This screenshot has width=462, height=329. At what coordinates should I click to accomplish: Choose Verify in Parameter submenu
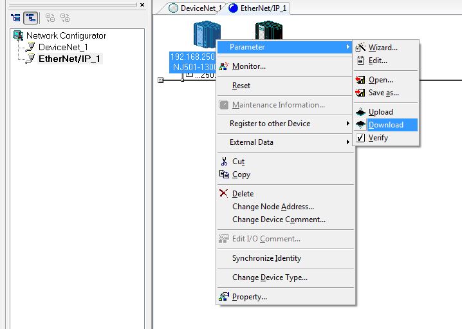pos(385,138)
